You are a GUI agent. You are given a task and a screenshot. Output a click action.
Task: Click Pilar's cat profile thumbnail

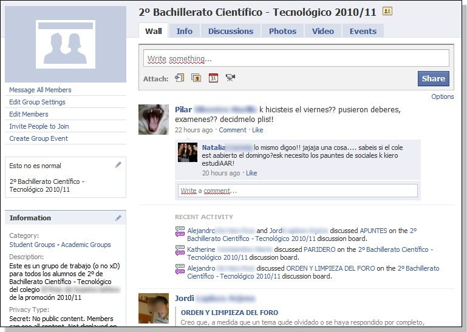point(154,120)
